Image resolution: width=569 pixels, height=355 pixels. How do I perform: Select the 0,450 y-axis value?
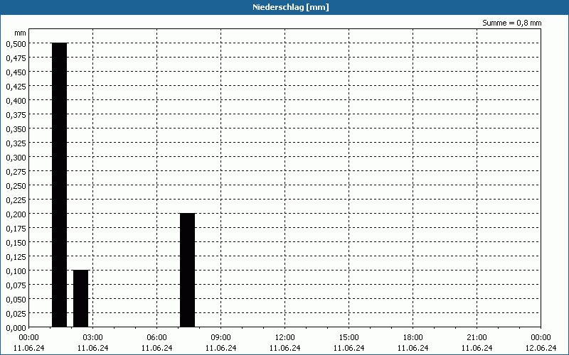(16, 72)
